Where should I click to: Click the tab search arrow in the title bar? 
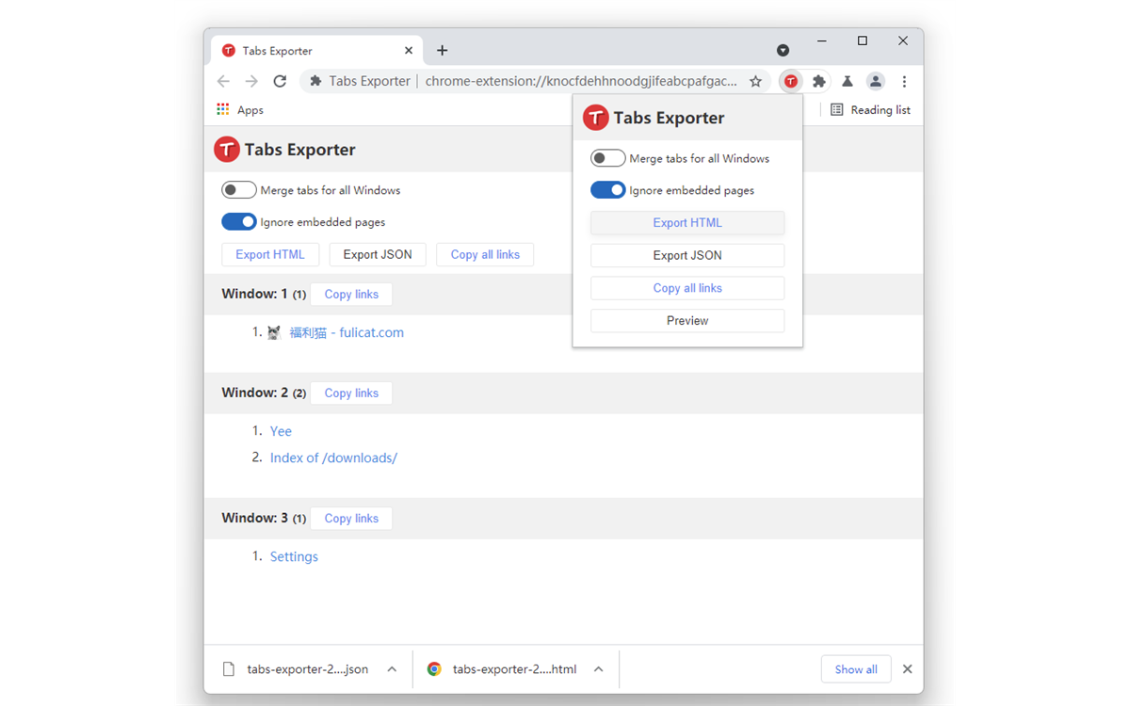(x=783, y=50)
